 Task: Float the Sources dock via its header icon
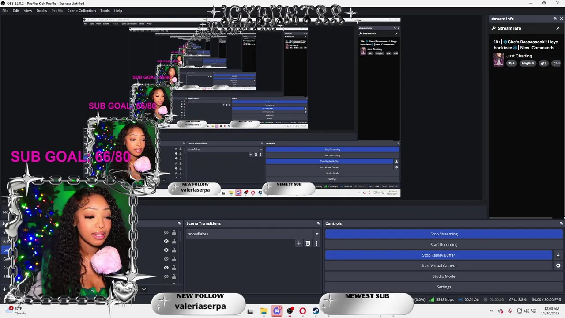(x=179, y=223)
